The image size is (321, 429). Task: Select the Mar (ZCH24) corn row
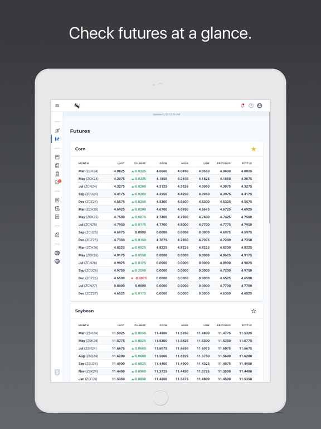click(167, 171)
